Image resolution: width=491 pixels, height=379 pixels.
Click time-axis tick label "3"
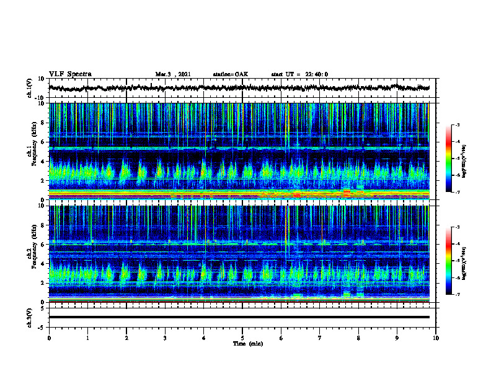(165, 338)
